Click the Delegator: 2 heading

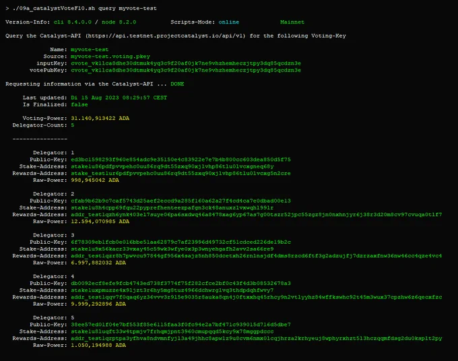[53, 194]
